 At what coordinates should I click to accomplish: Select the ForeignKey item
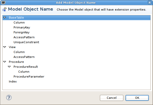pos(21,32)
